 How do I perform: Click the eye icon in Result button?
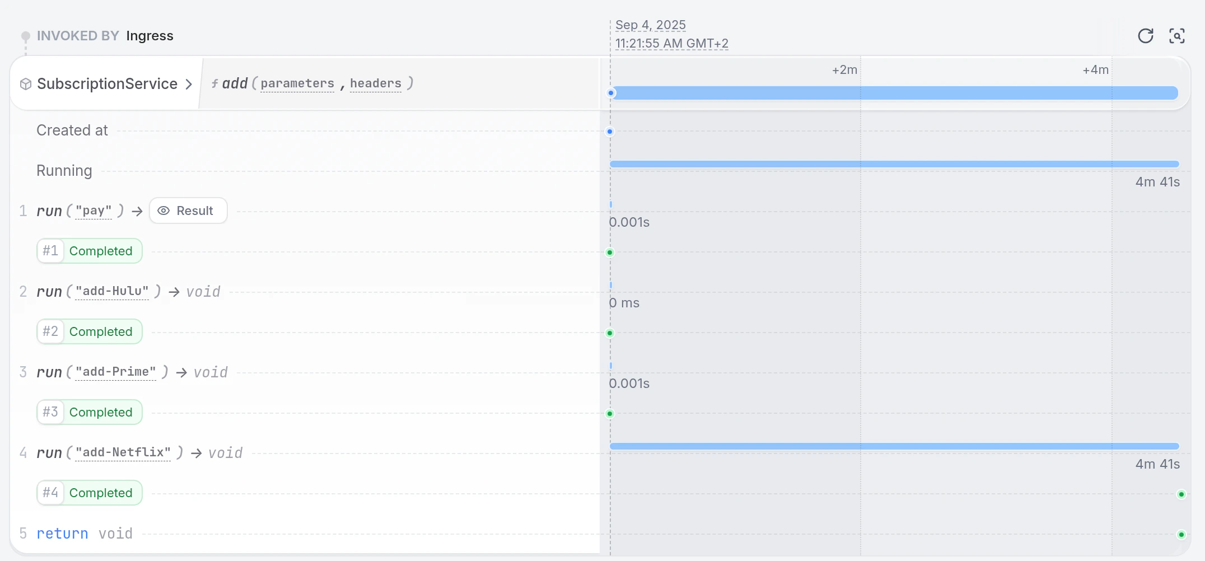(x=164, y=211)
